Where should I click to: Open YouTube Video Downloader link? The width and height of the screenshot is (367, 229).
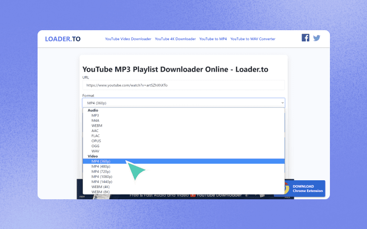point(128,39)
